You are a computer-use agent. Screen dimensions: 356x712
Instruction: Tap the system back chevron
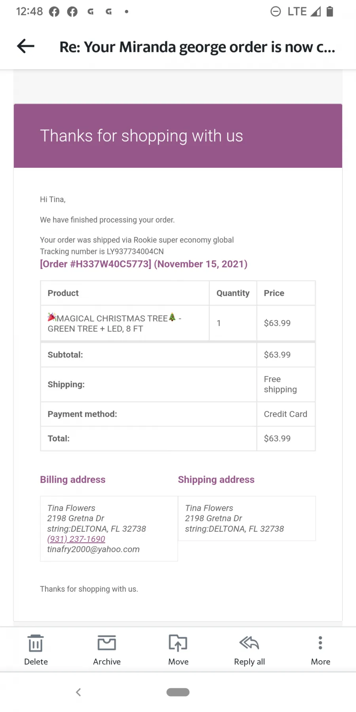click(x=78, y=692)
